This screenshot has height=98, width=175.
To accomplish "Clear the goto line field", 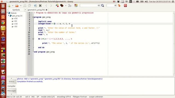I will tap(115, 5).
